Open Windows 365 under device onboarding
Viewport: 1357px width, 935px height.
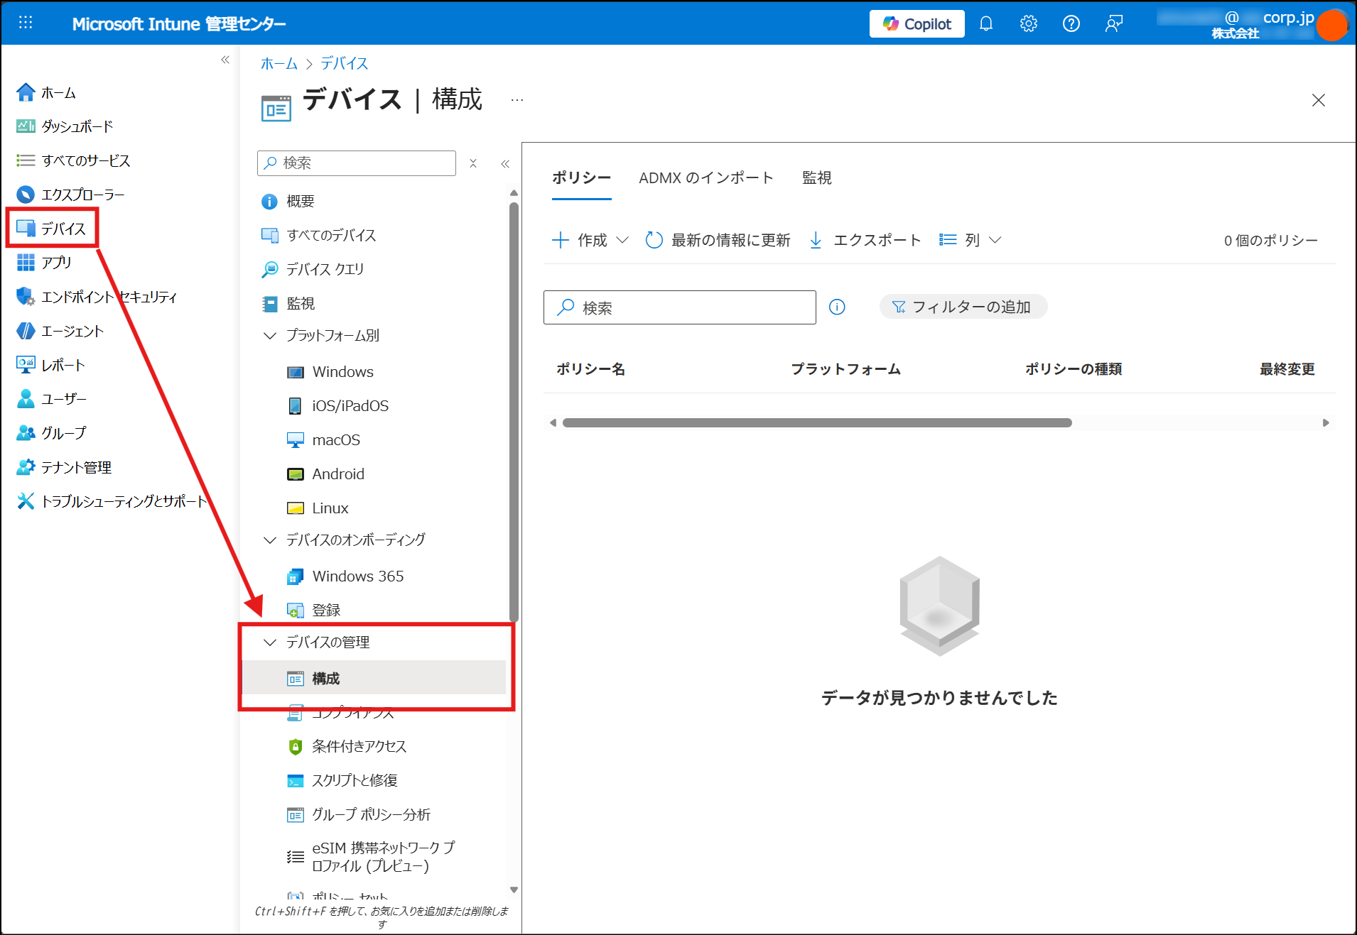[357, 576]
